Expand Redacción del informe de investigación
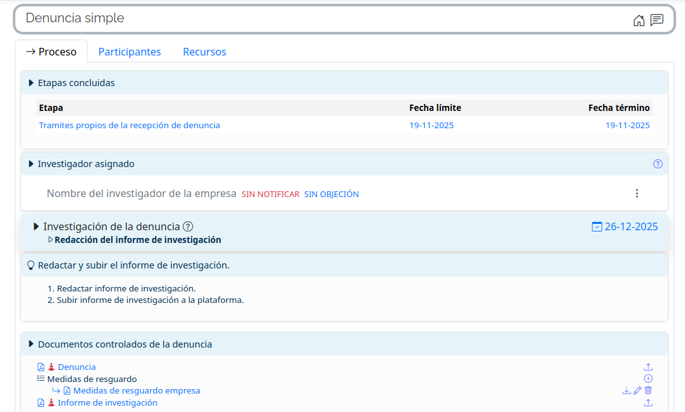This screenshot has width=685, height=412. coord(51,240)
